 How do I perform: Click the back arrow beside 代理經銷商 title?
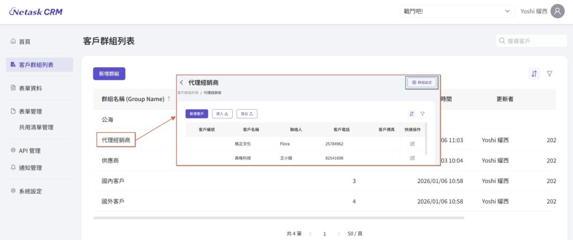point(181,83)
